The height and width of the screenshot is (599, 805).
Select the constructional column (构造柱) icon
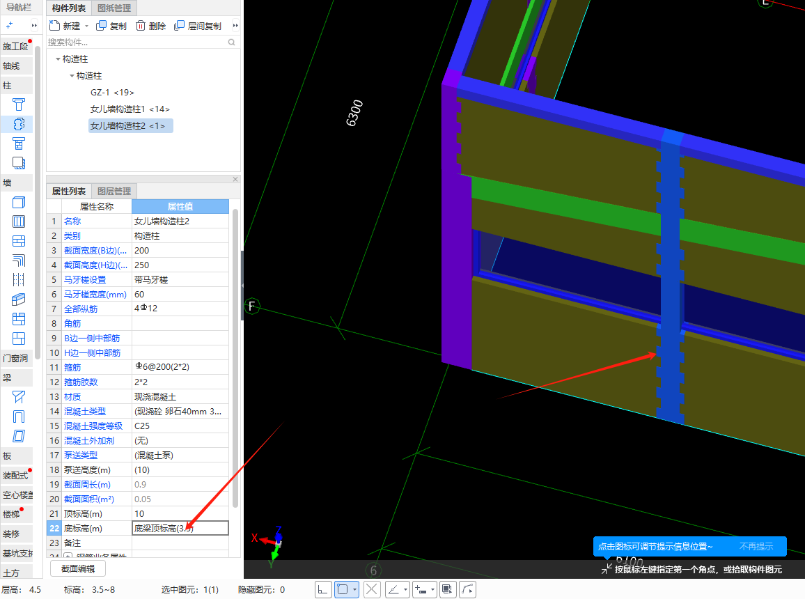pyautogui.click(x=19, y=124)
